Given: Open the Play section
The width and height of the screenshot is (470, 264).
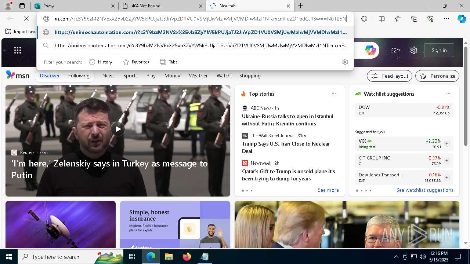Looking at the screenshot, I should coord(151,76).
